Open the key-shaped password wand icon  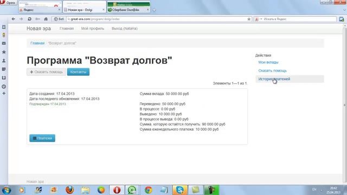click(x=37, y=19)
